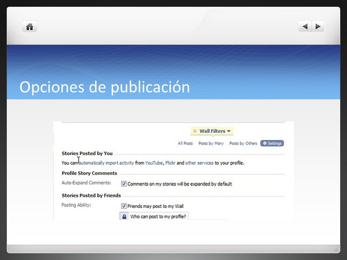Screen dimensions: 347x260
Task: Open the other services link
Action: click(x=199, y=163)
